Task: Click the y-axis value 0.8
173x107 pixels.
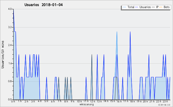Action: 10,81
